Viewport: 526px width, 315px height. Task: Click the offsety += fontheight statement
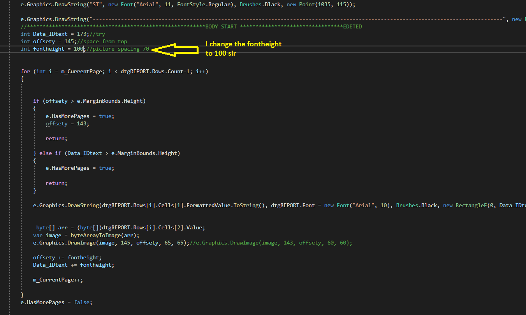pos(67,257)
